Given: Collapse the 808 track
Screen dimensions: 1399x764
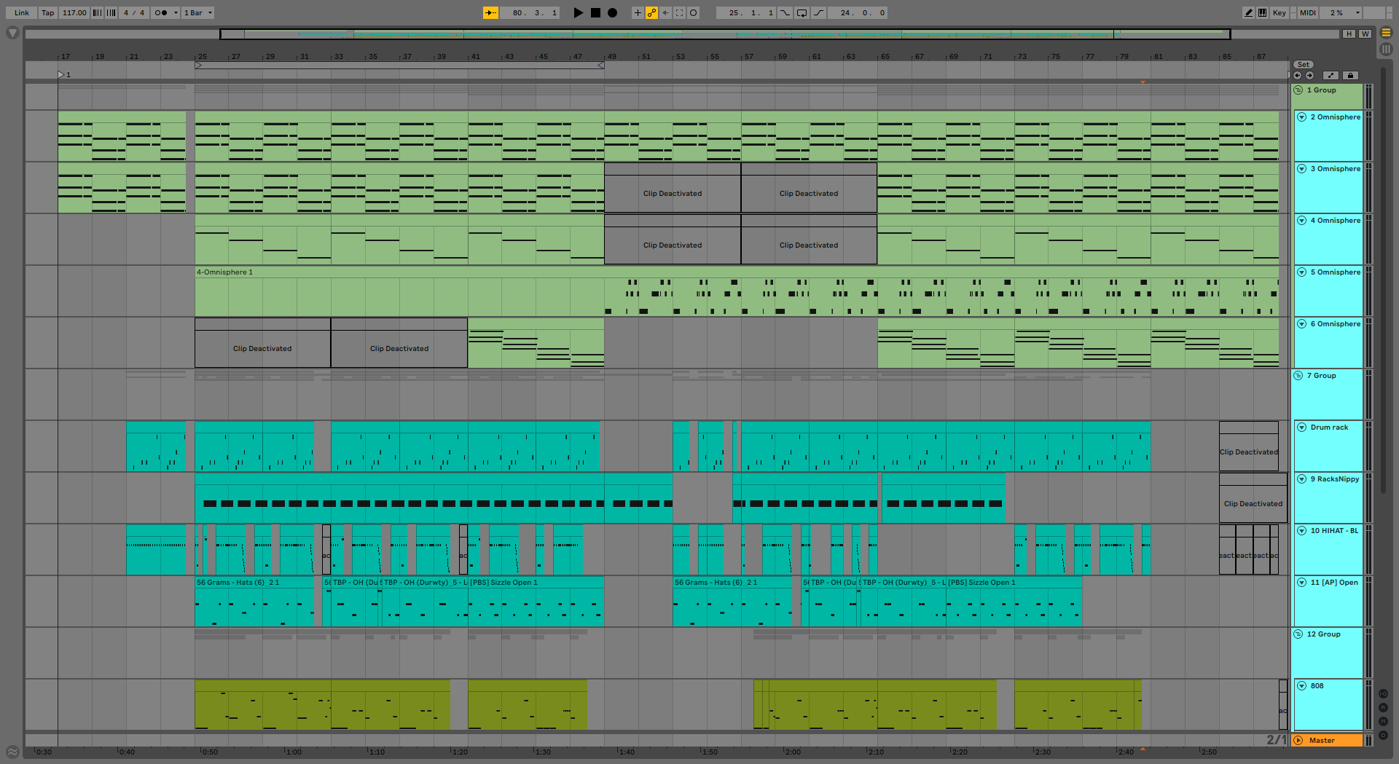Looking at the screenshot, I should pyautogui.click(x=1302, y=686).
